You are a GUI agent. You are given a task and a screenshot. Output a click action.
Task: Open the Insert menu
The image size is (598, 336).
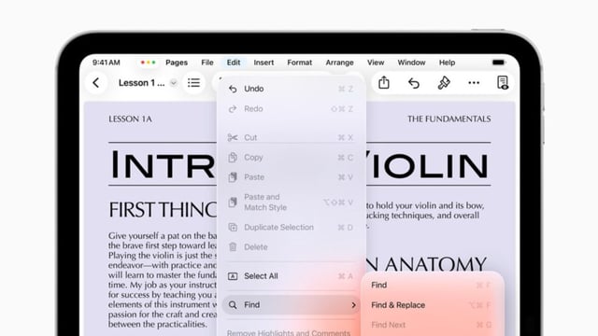tap(263, 63)
